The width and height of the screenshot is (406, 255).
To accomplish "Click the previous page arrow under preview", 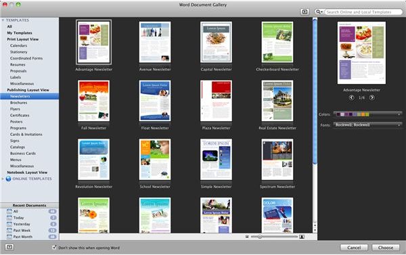I will (351, 97).
